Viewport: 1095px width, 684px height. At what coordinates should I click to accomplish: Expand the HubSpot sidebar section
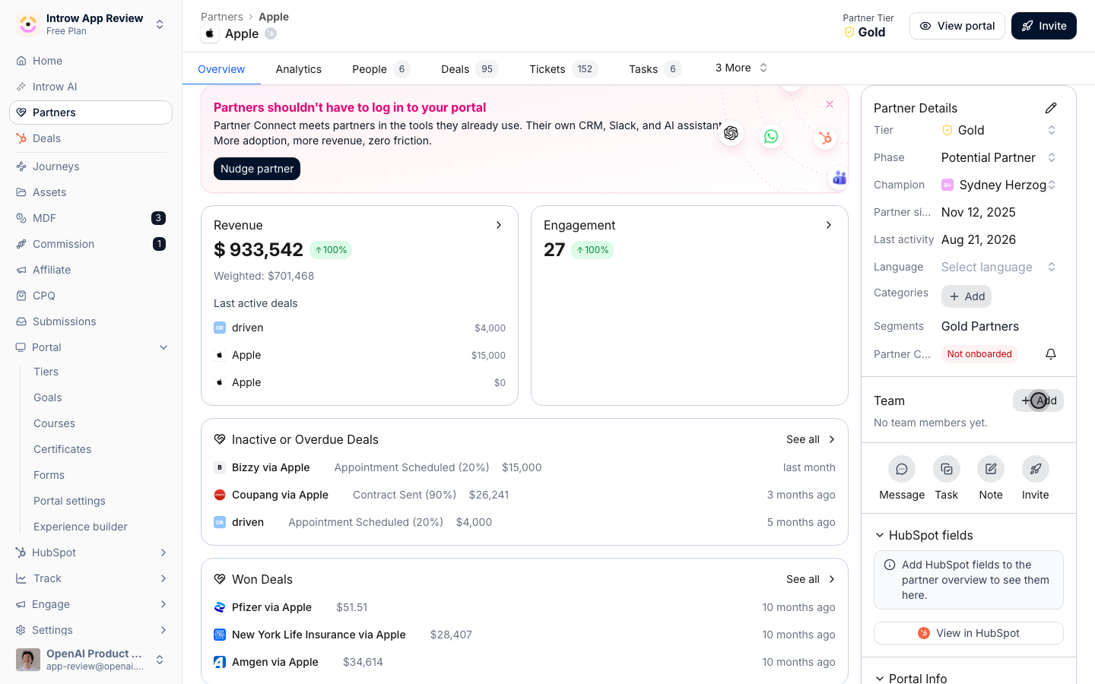[x=163, y=553]
